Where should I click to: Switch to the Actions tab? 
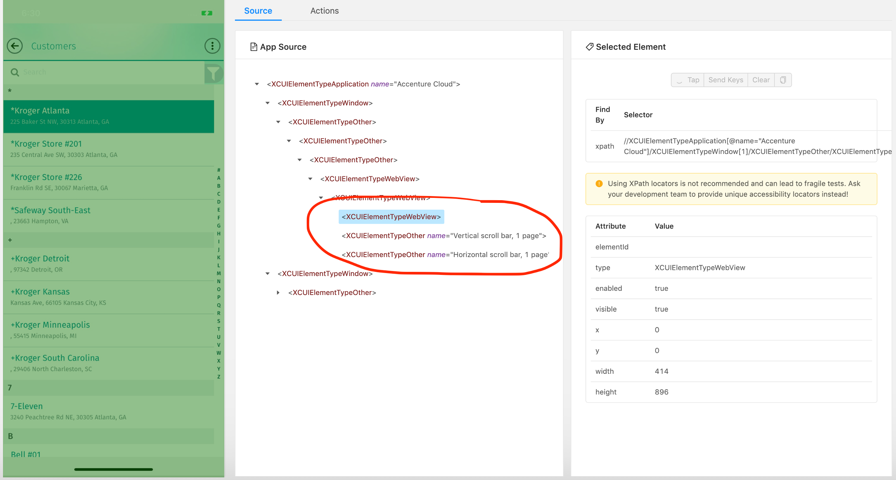(324, 11)
